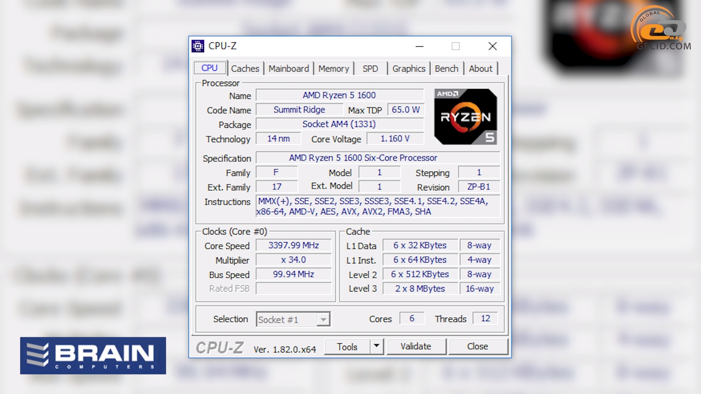The height and width of the screenshot is (394, 701).
Task: Click the Bus Speed value 99.94 MHz
Action: (294, 274)
